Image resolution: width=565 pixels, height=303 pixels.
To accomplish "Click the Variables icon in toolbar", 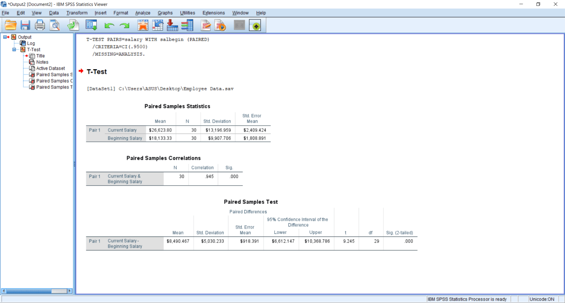I will pyautogui.click(x=187, y=26).
